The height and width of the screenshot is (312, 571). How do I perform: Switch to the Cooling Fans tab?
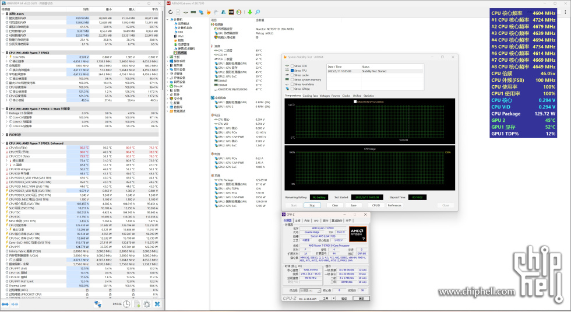[x=310, y=96]
